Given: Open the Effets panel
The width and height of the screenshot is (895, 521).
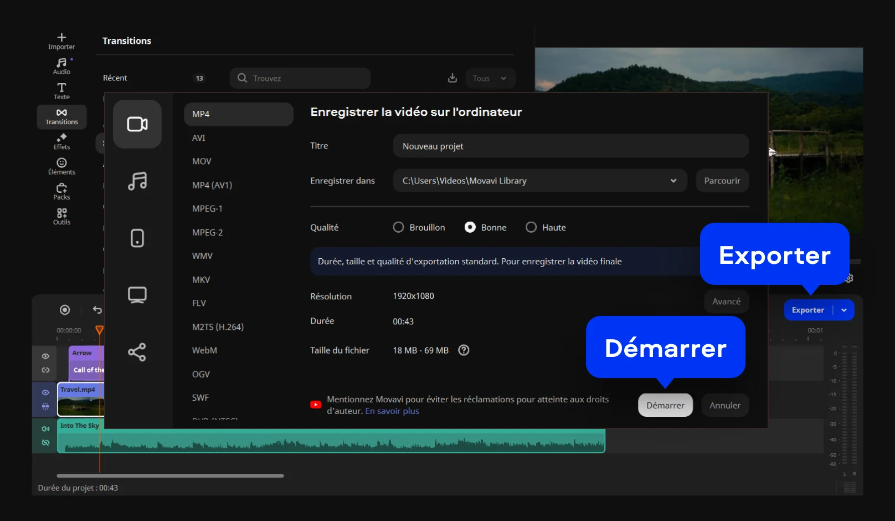Looking at the screenshot, I should [x=61, y=141].
